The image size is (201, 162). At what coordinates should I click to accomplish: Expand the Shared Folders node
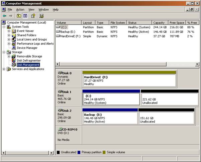click(9, 35)
